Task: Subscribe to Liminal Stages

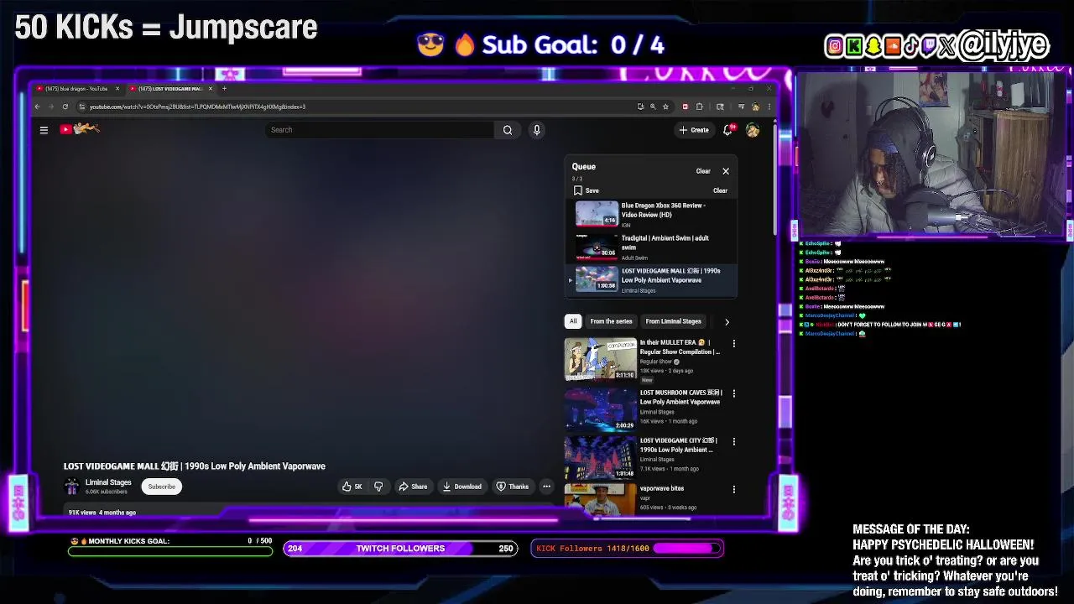Action: click(162, 487)
